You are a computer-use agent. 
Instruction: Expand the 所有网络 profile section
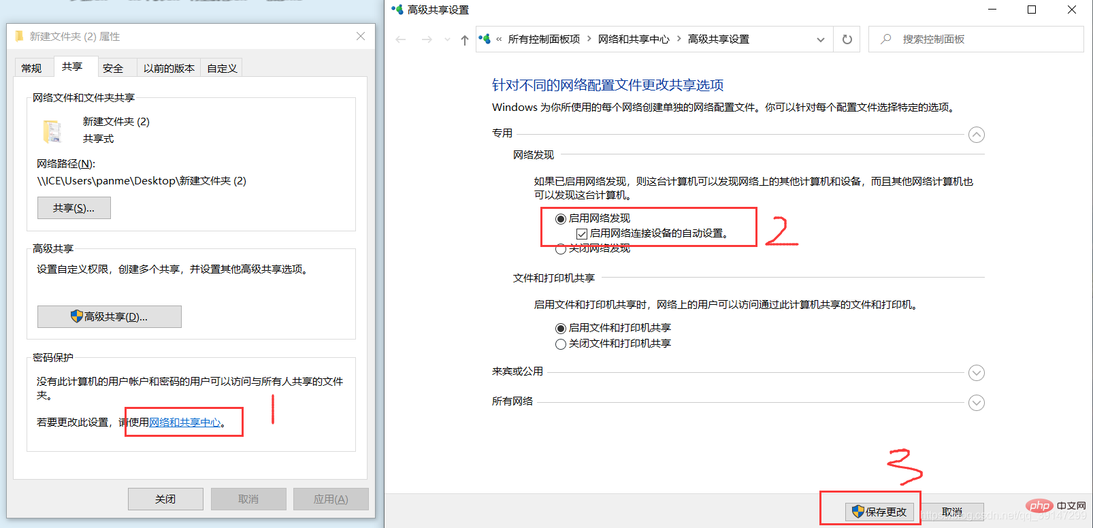pos(977,403)
